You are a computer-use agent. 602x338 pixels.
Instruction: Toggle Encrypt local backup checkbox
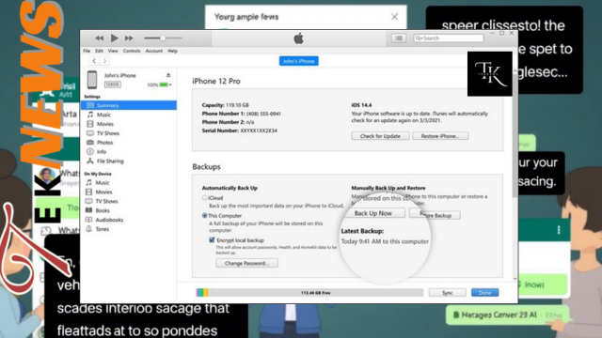click(x=212, y=240)
